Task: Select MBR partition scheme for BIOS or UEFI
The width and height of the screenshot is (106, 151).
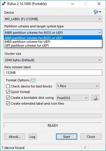Action: 53,38
